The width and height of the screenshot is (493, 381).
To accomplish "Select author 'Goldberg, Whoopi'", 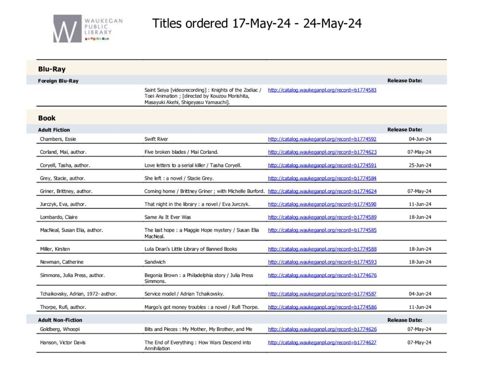I will tap(60, 329).
